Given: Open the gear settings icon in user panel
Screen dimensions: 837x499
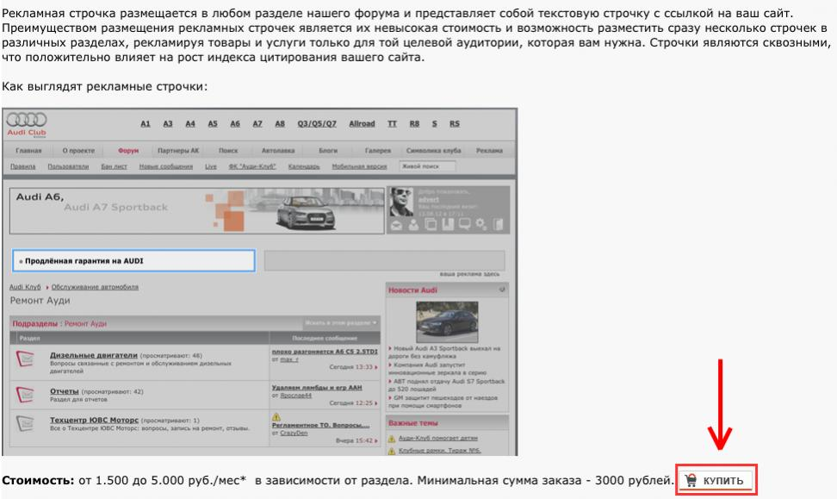Looking at the screenshot, I should [x=481, y=224].
